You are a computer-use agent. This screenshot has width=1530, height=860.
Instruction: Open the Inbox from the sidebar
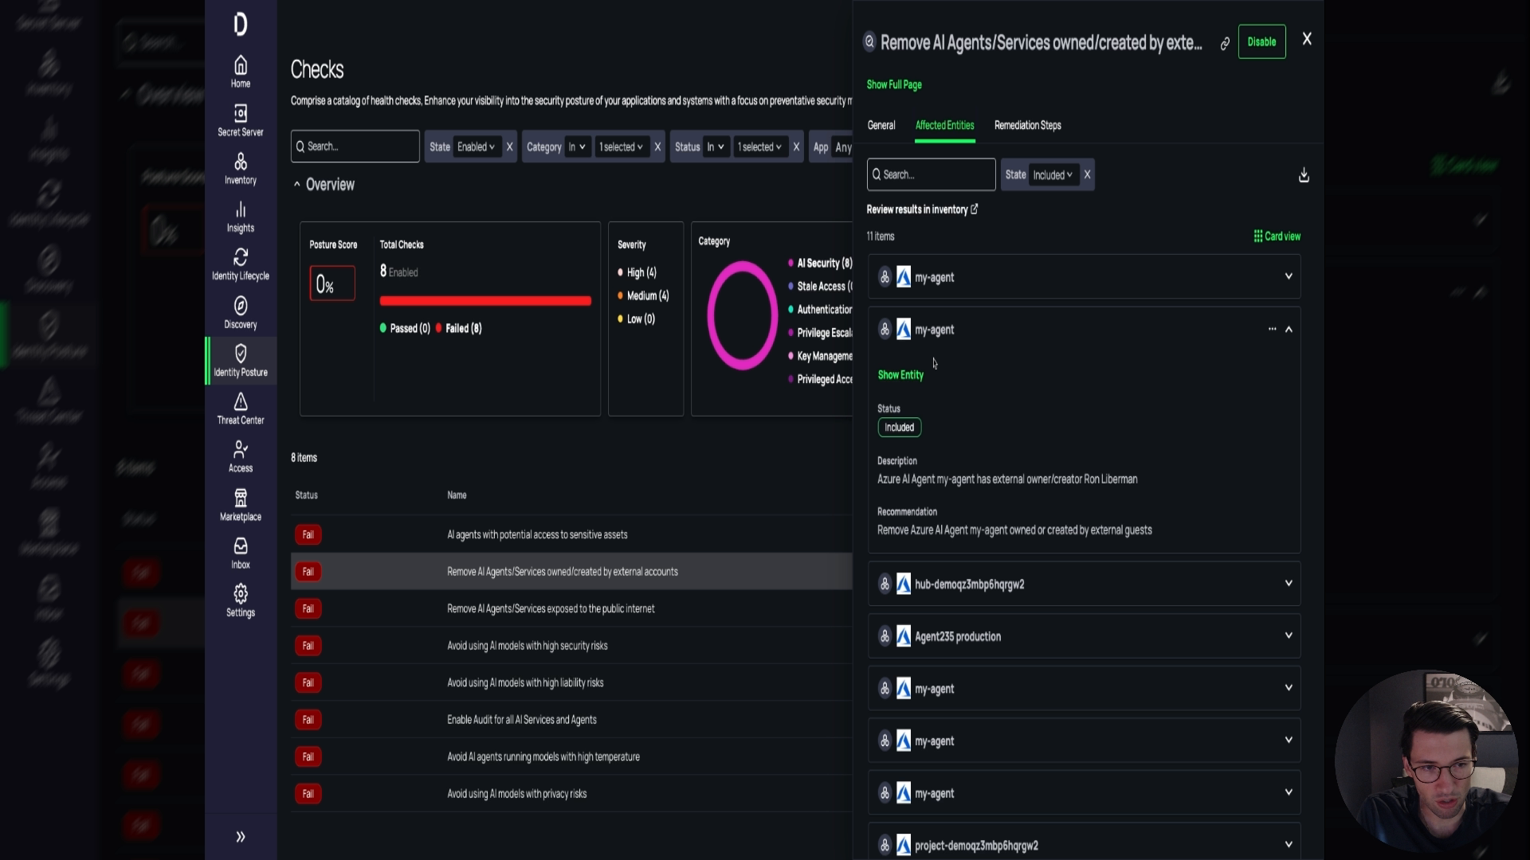[240, 553]
